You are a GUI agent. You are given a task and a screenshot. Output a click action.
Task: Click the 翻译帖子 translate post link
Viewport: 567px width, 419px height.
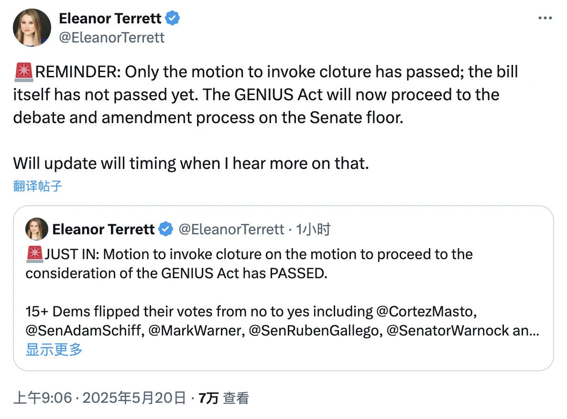38,186
